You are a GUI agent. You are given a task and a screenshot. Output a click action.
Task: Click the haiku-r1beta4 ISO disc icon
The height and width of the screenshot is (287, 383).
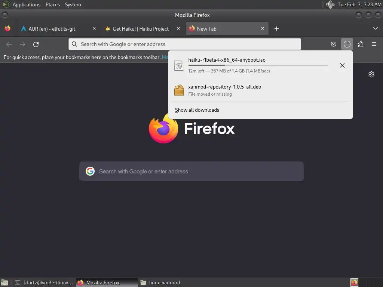[179, 65]
